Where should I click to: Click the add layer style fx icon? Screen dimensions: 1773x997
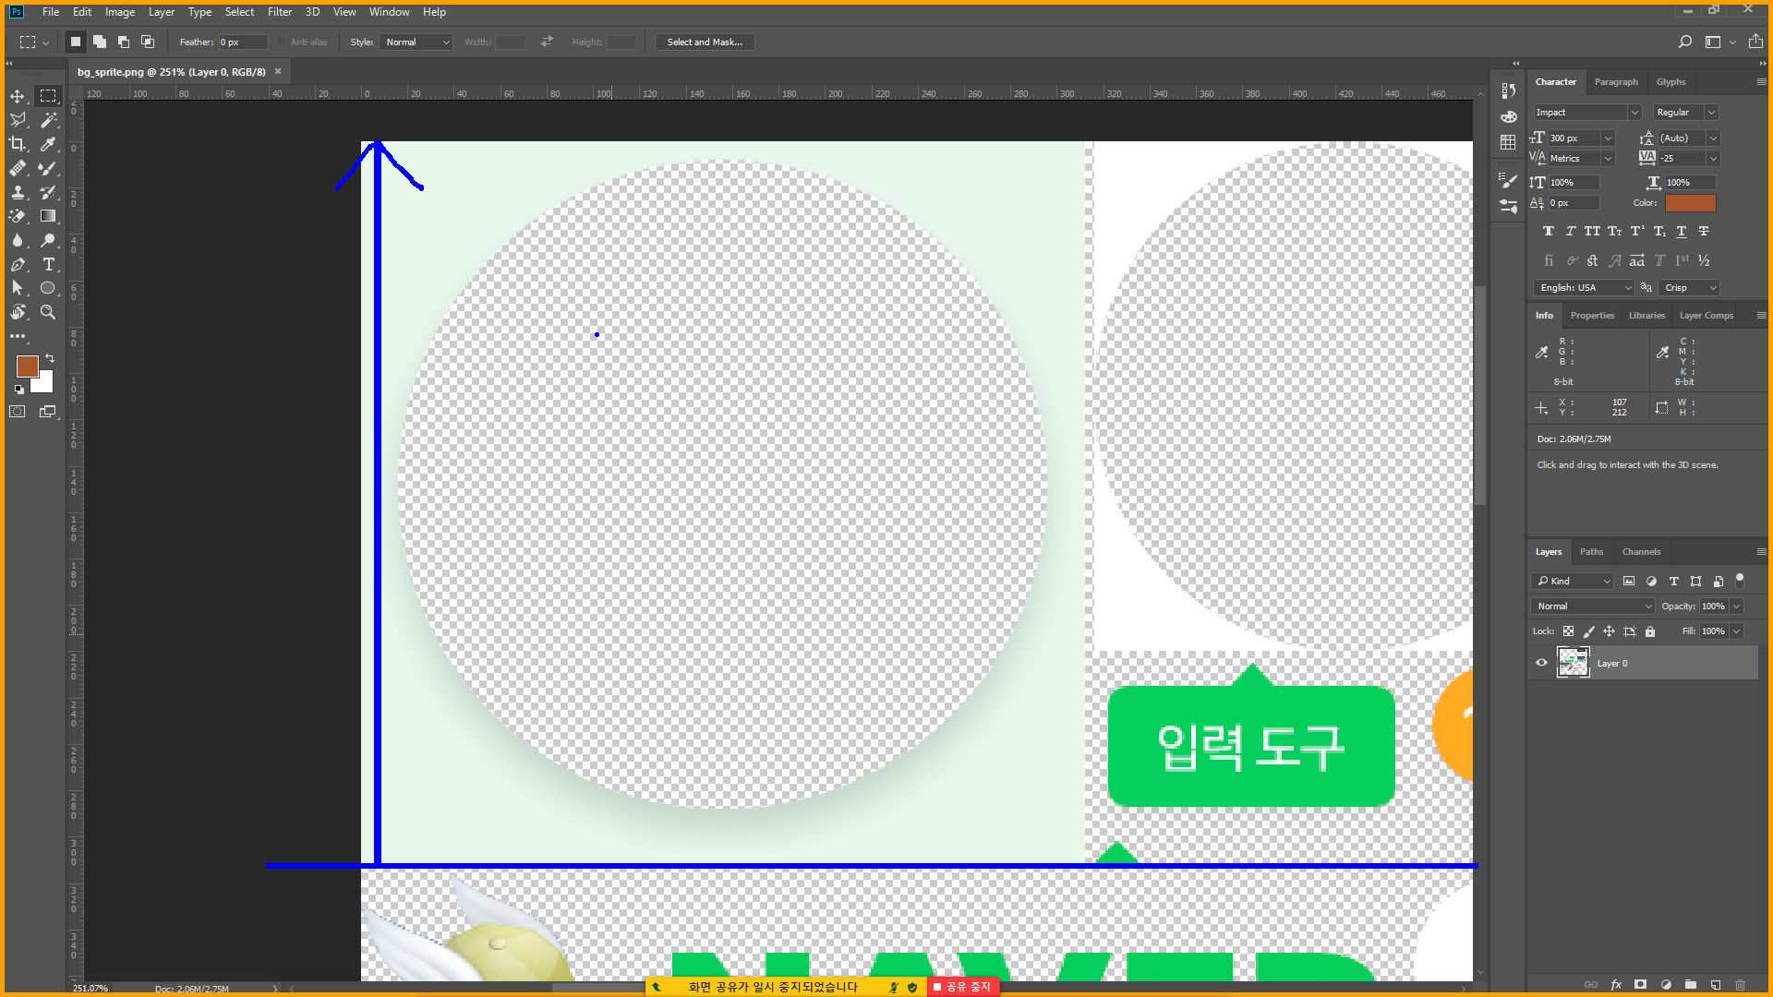tap(1616, 984)
